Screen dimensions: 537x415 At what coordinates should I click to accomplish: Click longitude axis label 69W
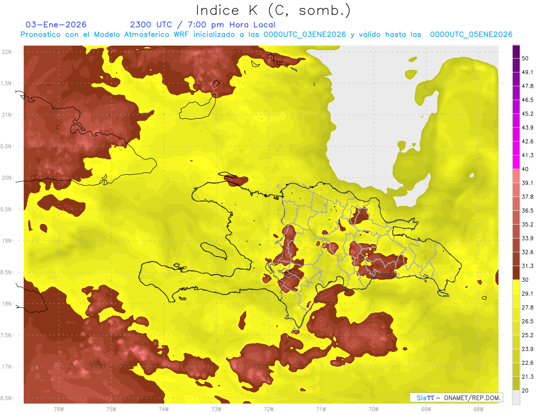point(426,409)
